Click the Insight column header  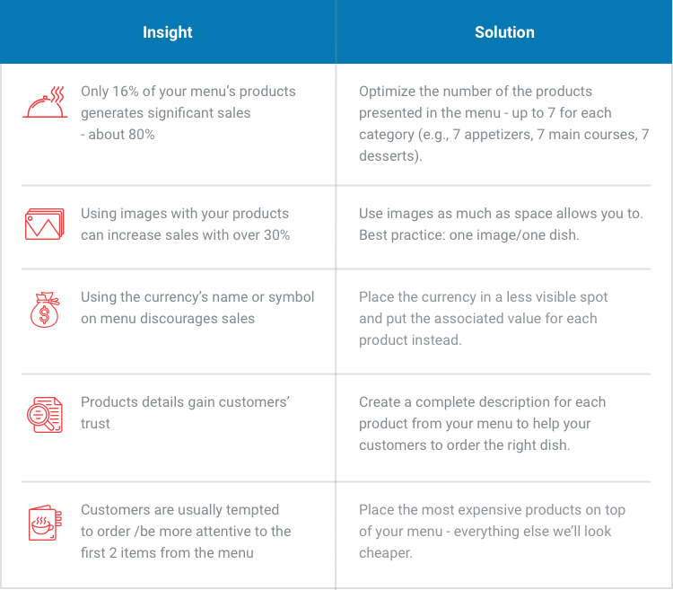168,32
